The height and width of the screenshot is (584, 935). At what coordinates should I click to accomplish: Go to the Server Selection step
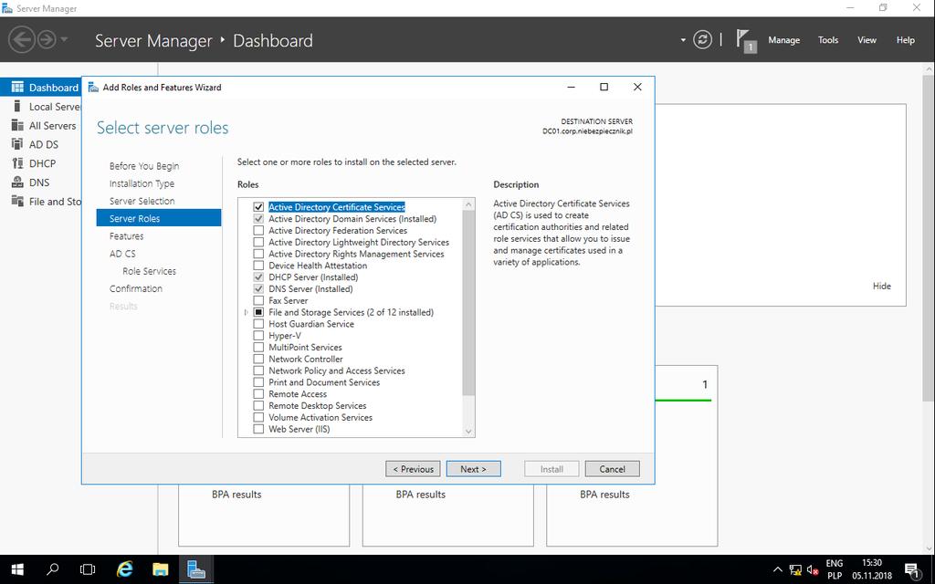[x=142, y=201]
